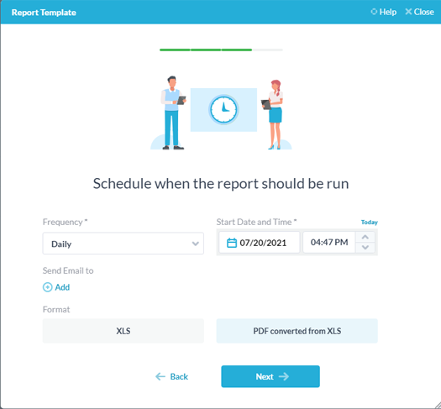Image resolution: width=441 pixels, height=409 pixels.
Task: Click the back arrow icon
Action: pos(160,376)
